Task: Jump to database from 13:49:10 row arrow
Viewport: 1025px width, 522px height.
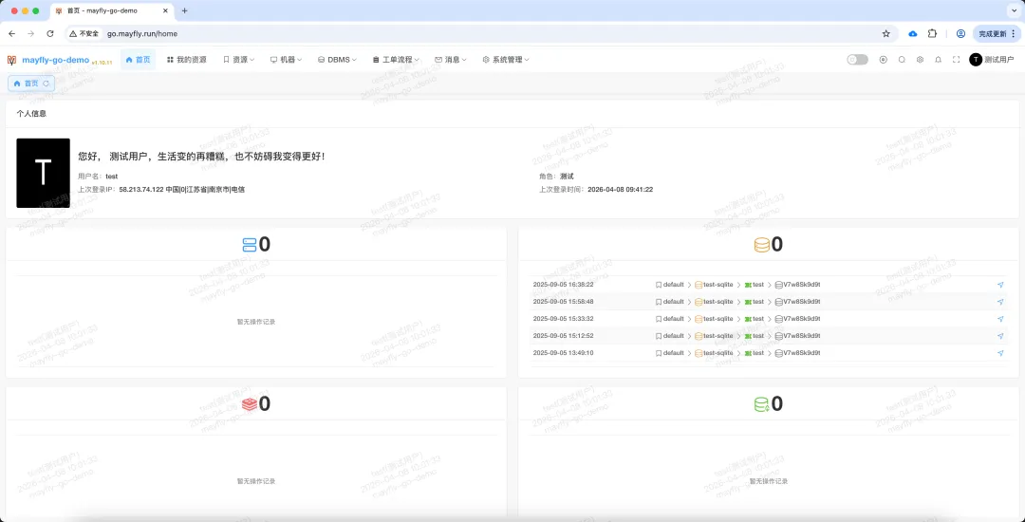Action: tap(1000, 353)
